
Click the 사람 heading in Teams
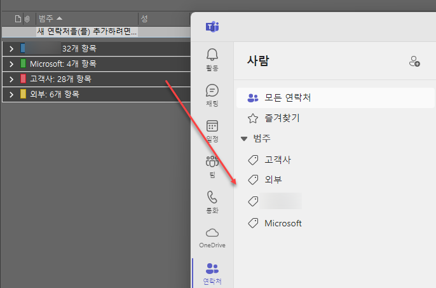coord(258,60)
